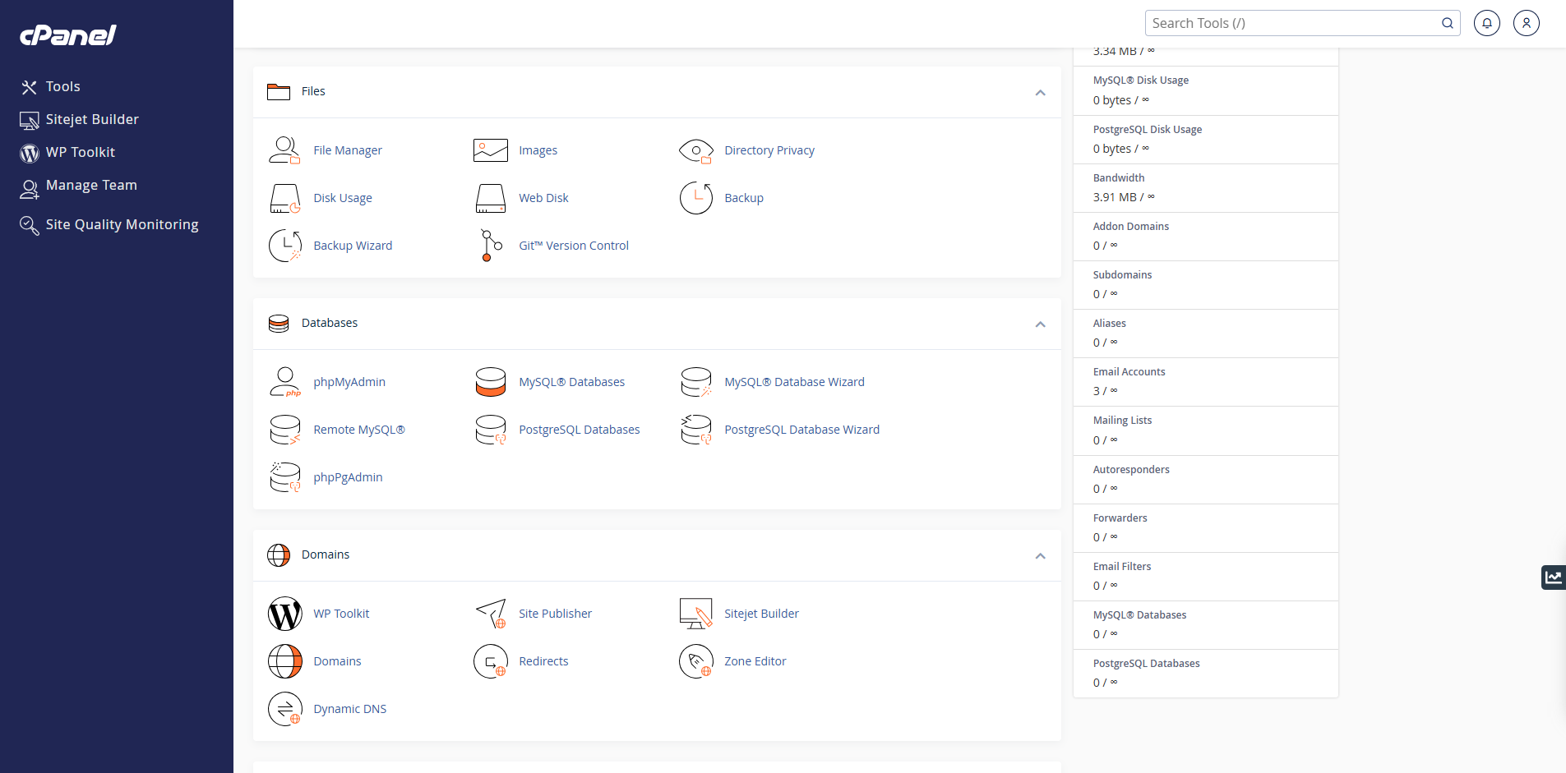The height and width of the screenshot is (773, 1566).
Task: Click the Web Disk icon
Action: (x=491, y=198)
